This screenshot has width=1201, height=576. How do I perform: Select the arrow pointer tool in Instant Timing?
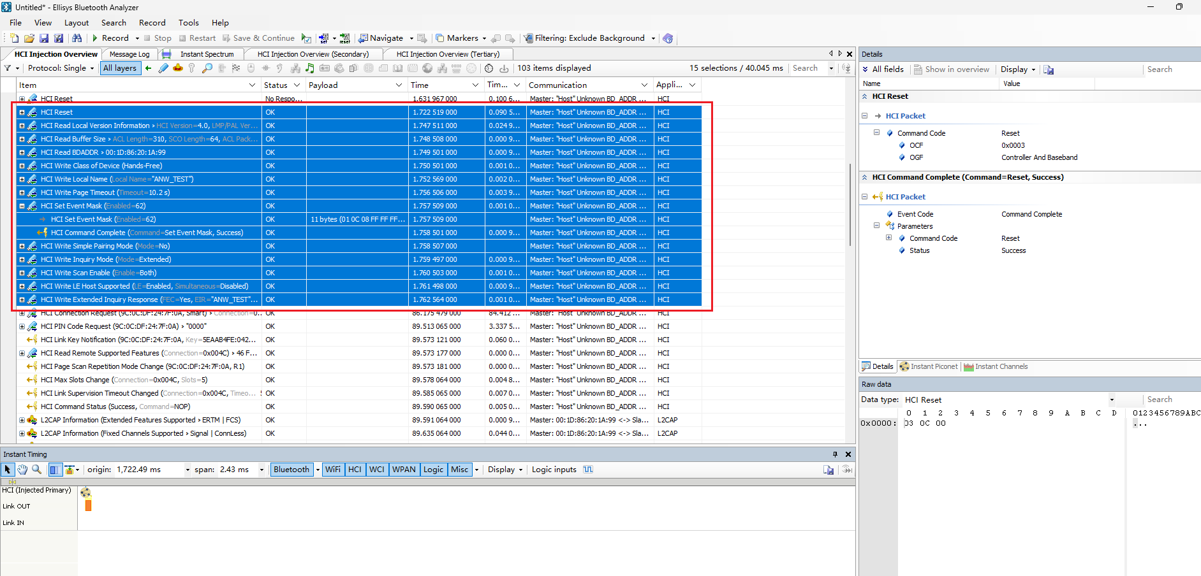click(8, 470)
